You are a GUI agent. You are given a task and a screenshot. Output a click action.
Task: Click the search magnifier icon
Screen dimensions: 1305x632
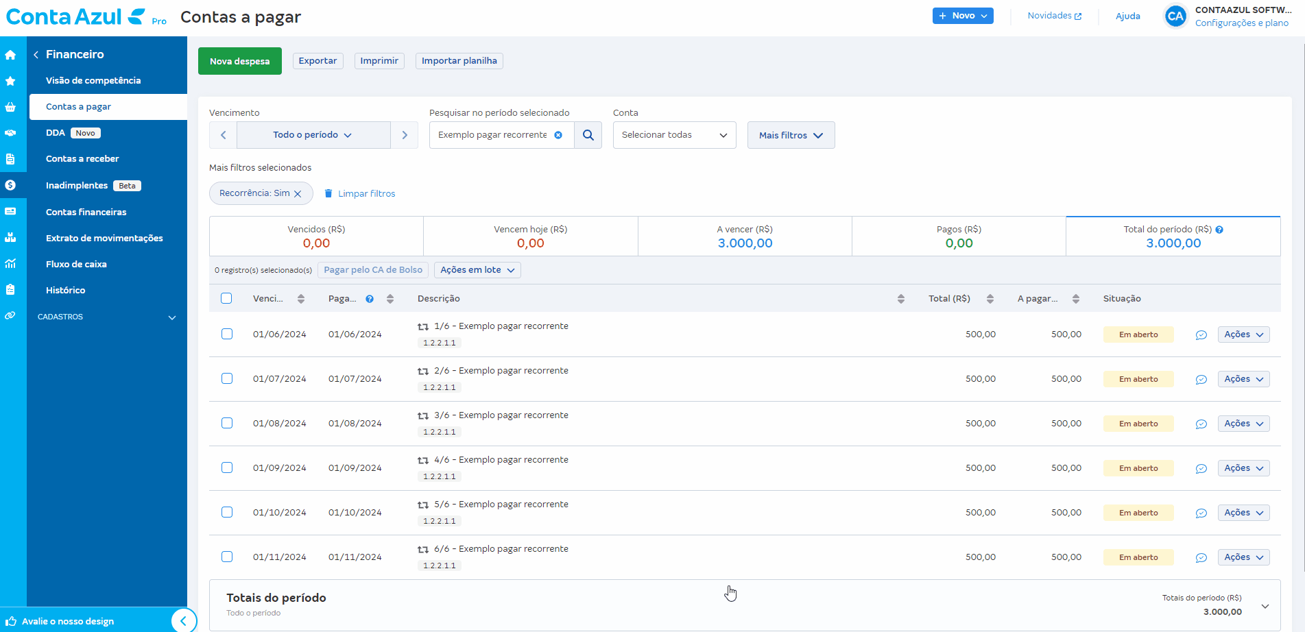click(588, 135)
